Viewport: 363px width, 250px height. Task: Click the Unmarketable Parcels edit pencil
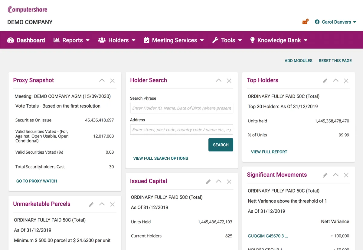point(91,204)
